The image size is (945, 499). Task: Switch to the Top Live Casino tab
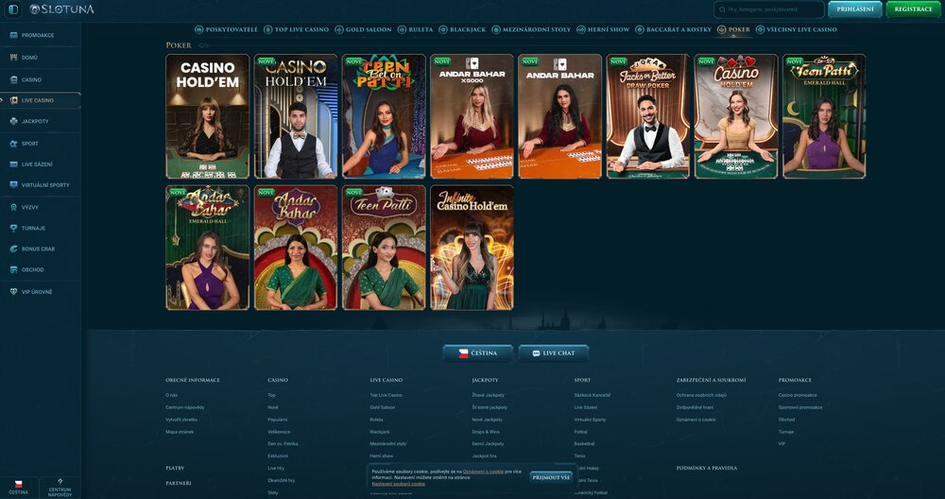(297, 29)
